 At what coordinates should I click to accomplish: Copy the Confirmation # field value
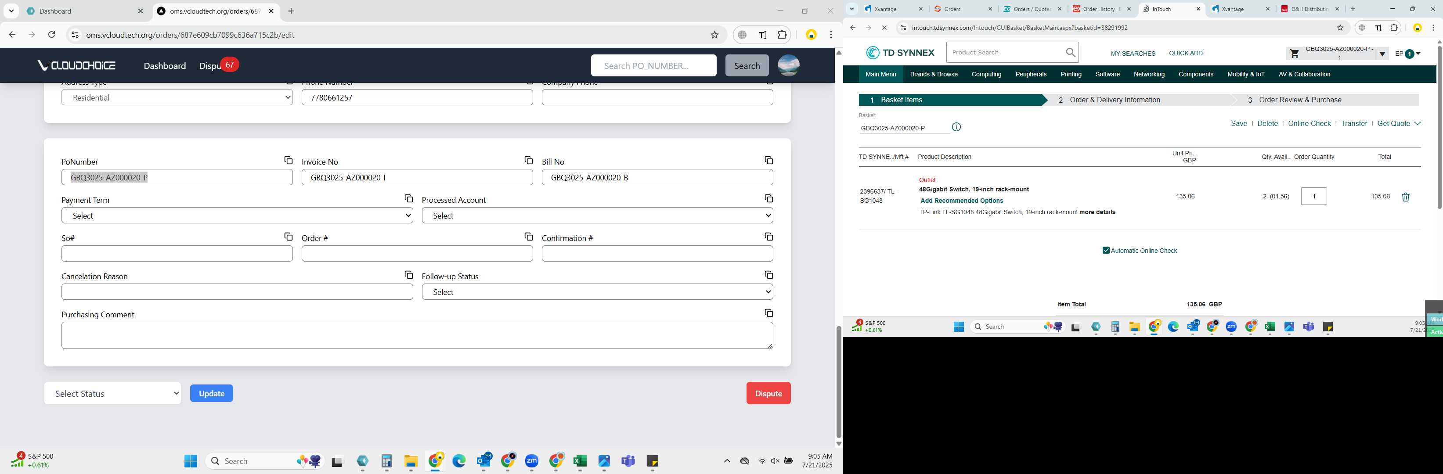tap(768, 237)
